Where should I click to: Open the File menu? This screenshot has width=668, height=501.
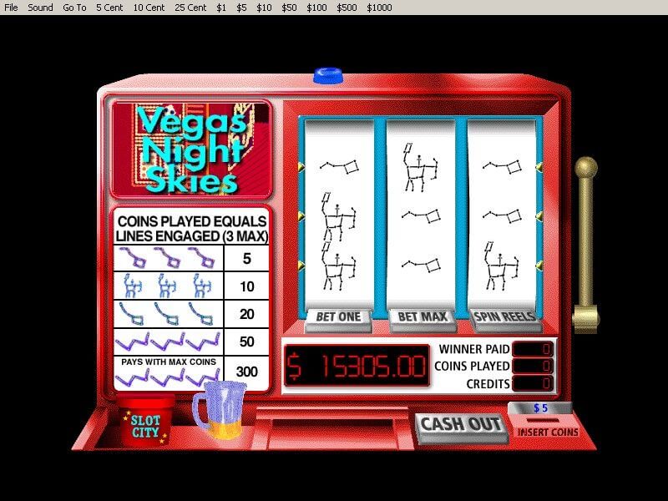coord(11,8)
